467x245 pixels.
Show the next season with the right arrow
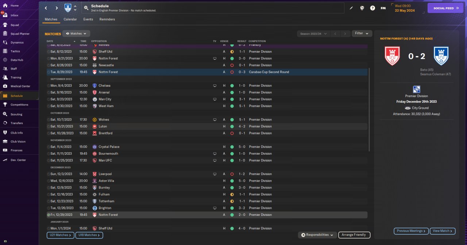[x=345, y=33]
